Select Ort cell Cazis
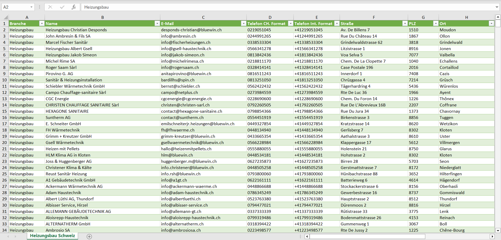The image size is (501, 240). coord(467,74)
